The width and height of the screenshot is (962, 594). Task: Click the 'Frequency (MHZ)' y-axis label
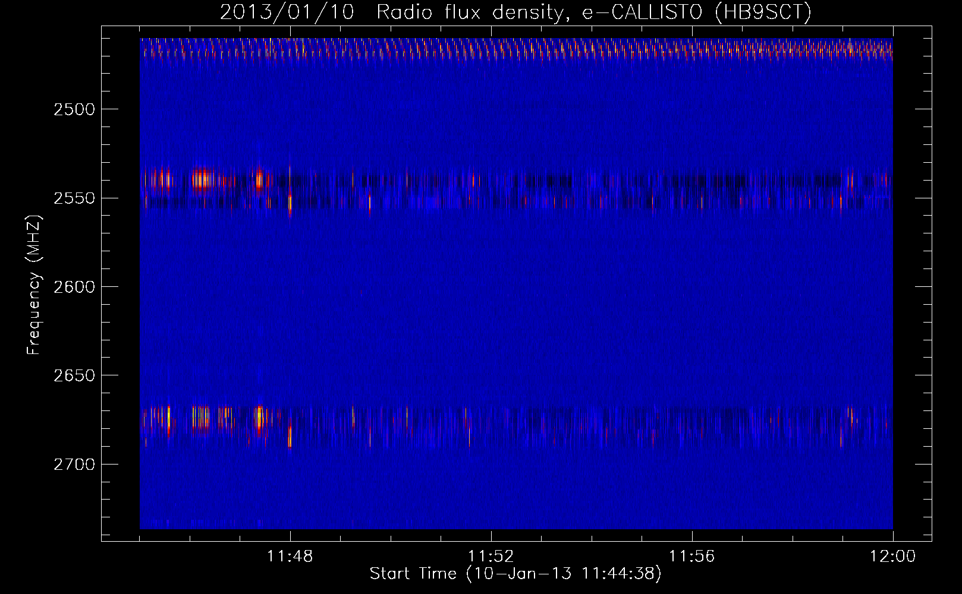(34, 285)
